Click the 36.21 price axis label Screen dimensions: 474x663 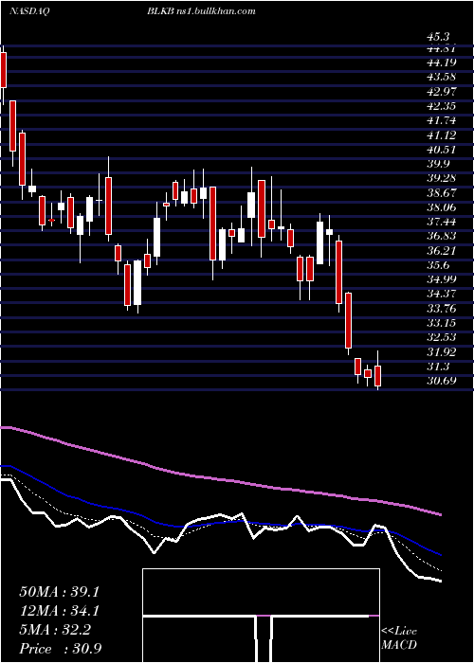[x=442, y=250]
